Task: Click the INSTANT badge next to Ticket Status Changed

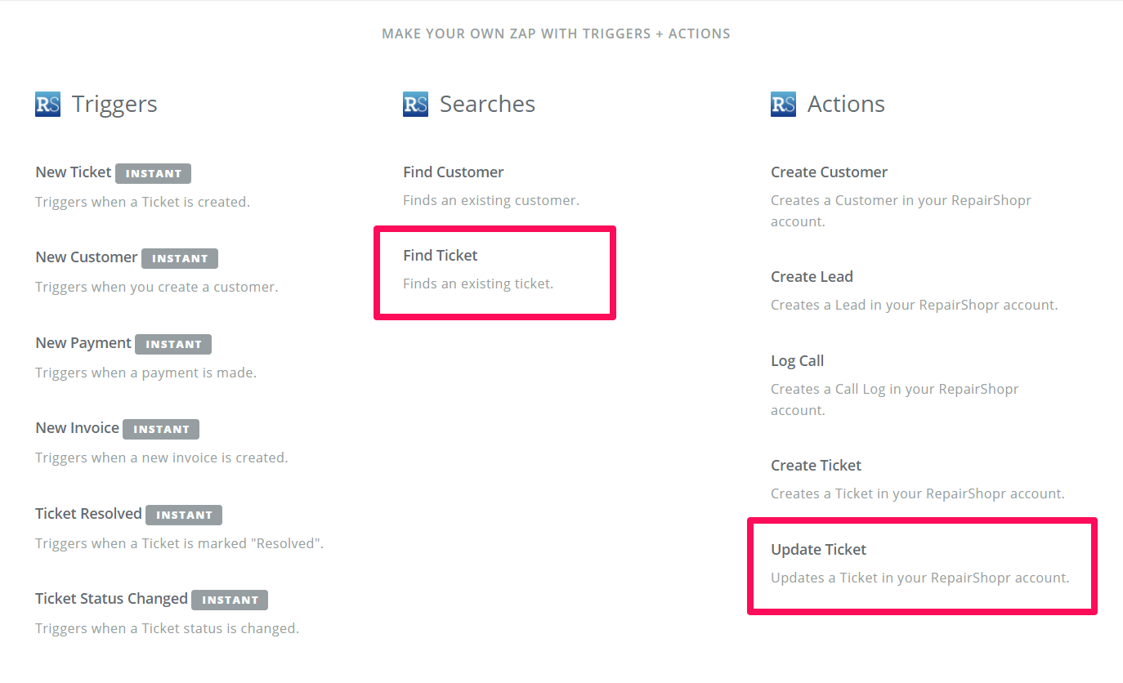Action: coord(230,600)
